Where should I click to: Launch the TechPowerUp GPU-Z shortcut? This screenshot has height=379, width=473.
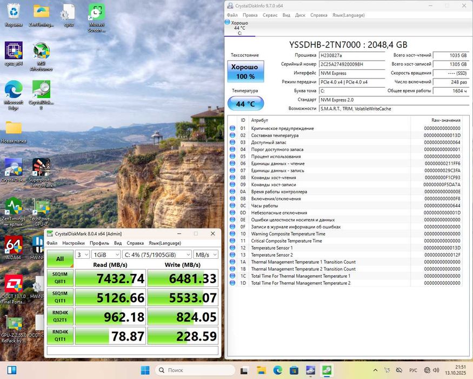point(42,208)
